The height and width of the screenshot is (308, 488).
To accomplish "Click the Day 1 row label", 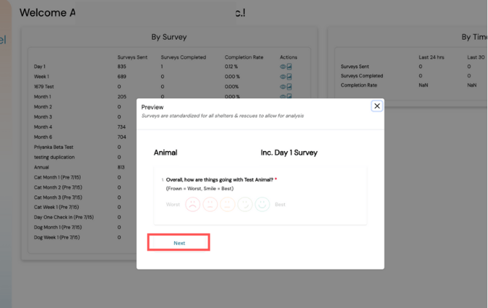I will pyautogui.click(x=41, y=67).
